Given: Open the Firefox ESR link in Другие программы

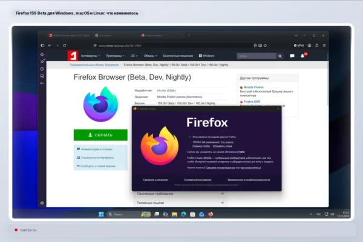Looking at the screenshot, I should point(252,102).
